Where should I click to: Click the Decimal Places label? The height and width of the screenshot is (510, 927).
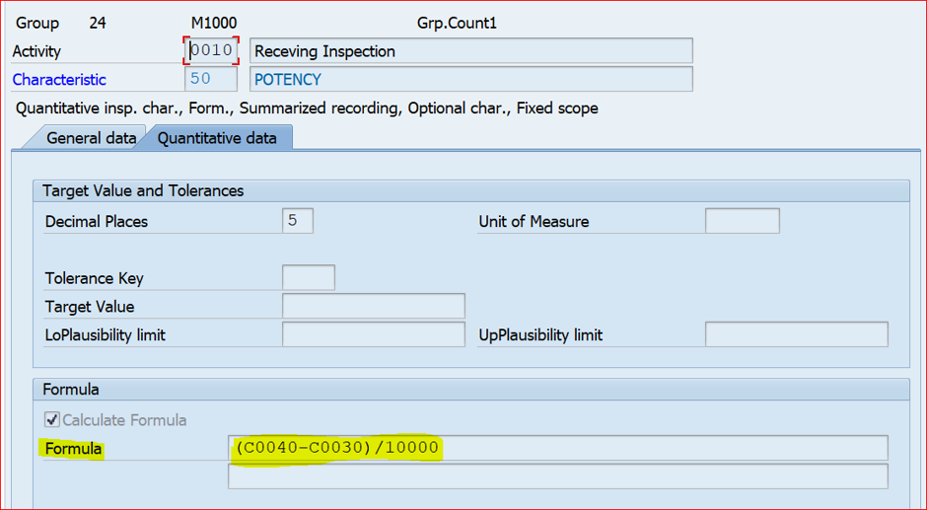(x=97, y=222)
